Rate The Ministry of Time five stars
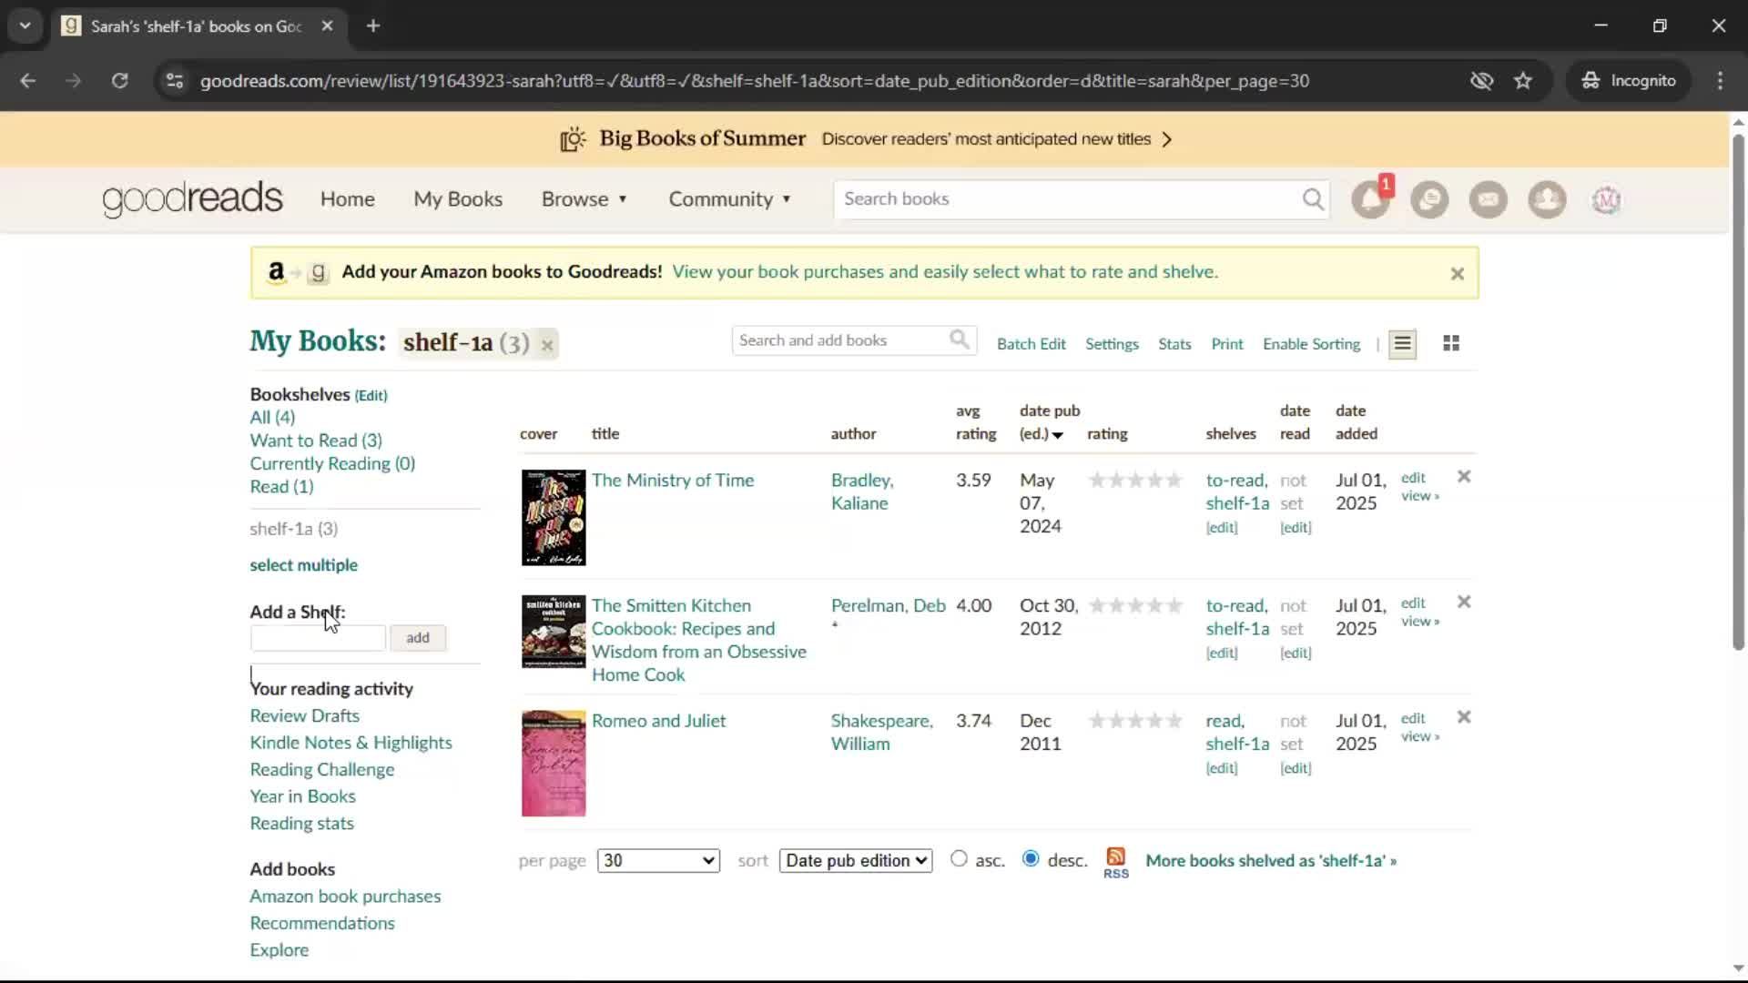1748x983 pixels. click(x=1174, y=481)
